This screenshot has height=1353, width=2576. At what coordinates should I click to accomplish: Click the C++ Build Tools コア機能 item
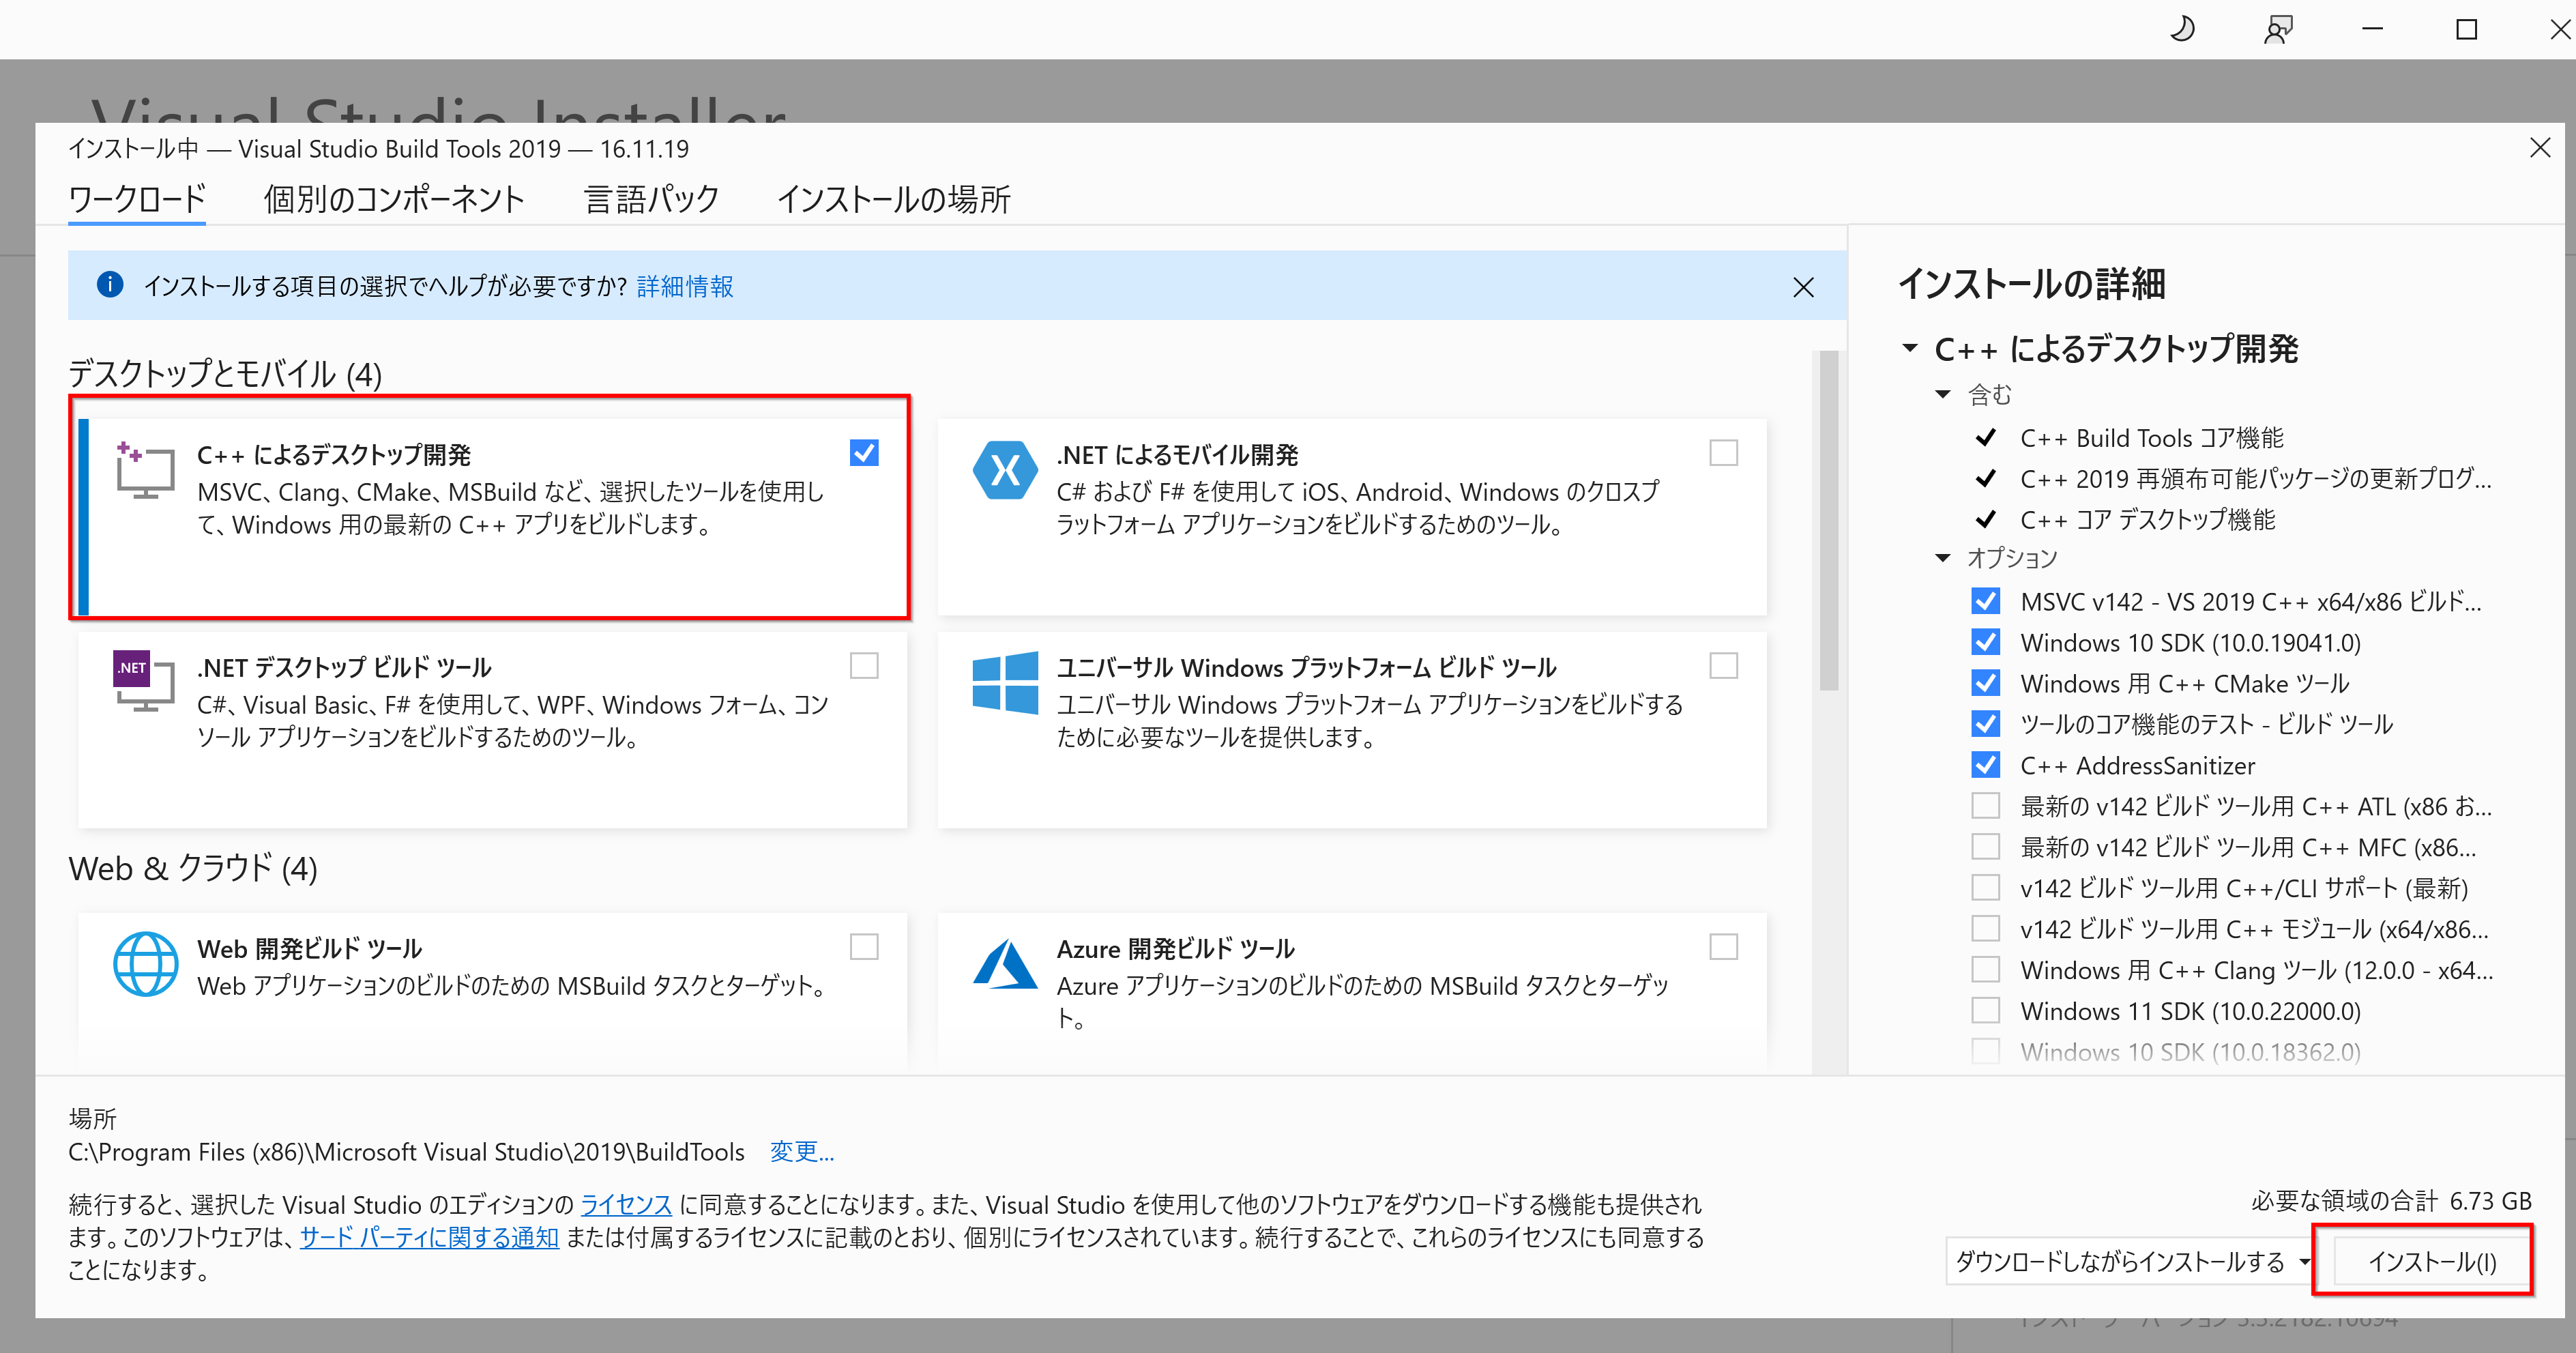[2151, 438]
